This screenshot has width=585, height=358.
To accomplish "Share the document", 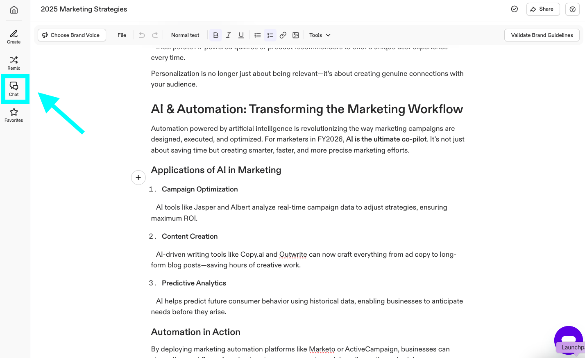I will pyautogui.click(x=543, y=9).
